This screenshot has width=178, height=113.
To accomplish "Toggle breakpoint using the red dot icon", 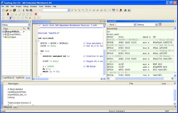I will [x=121, y=10].
